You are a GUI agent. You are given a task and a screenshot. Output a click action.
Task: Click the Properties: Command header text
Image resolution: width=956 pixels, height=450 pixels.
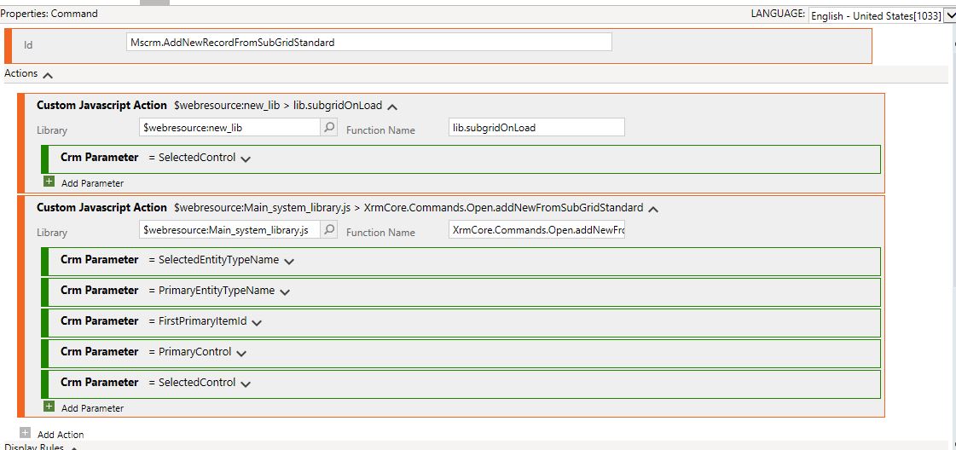pos(49,14)
